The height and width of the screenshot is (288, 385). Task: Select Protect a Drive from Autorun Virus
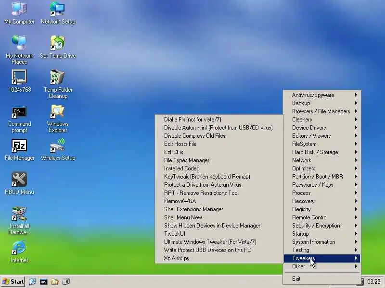pyautogui.click(x=219, y=185)
